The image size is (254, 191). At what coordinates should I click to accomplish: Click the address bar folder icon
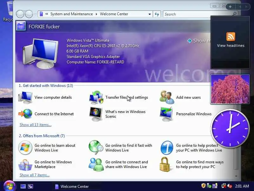[41, 14]
